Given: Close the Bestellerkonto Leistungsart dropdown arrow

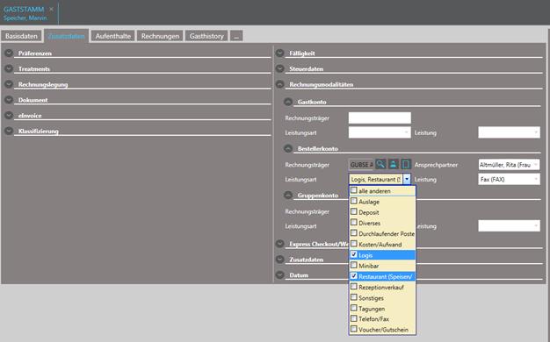Looking at the screenshot, I should point(407,179).
